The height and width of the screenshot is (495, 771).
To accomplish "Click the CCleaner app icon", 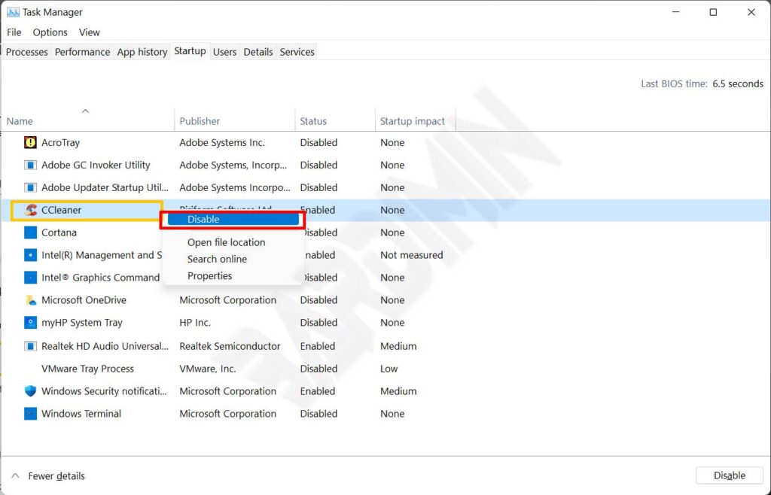I will coord(30,210).
